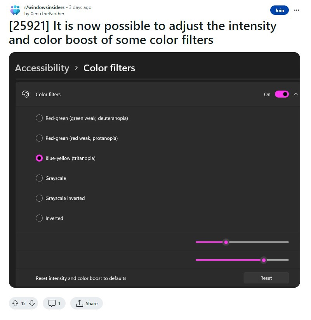Viewport: 311px width, 320px height.
Task: Click the lower color boost slider thumb
Action: (x=264, y=260)
